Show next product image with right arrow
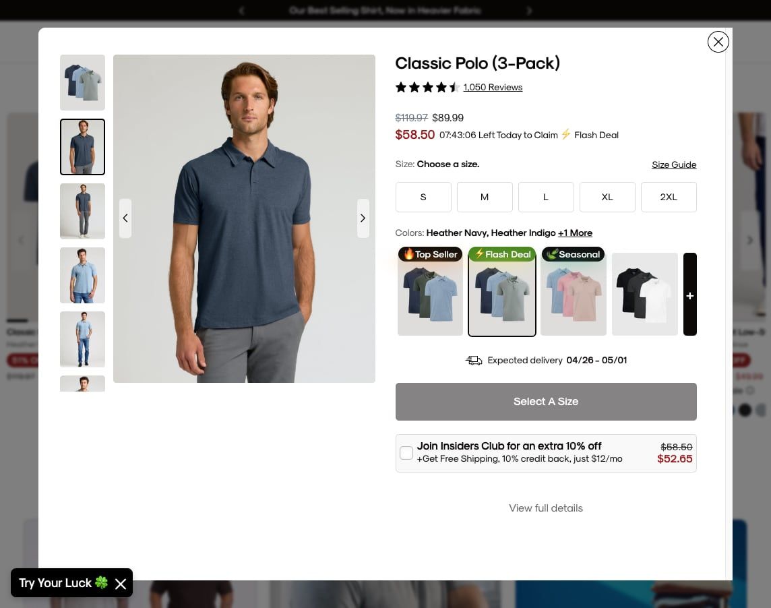The height and width of the screenshot is (608, 771). 363,218
